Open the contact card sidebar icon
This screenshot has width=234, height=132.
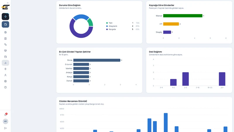[x=5, y=38]
